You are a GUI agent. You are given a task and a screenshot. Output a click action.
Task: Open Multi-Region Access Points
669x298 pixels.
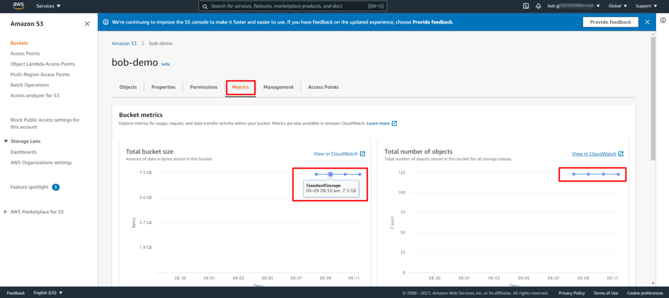click(x=40, y=75)
